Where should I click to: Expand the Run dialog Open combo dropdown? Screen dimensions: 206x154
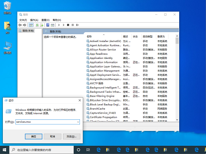(x=78, y=122)
